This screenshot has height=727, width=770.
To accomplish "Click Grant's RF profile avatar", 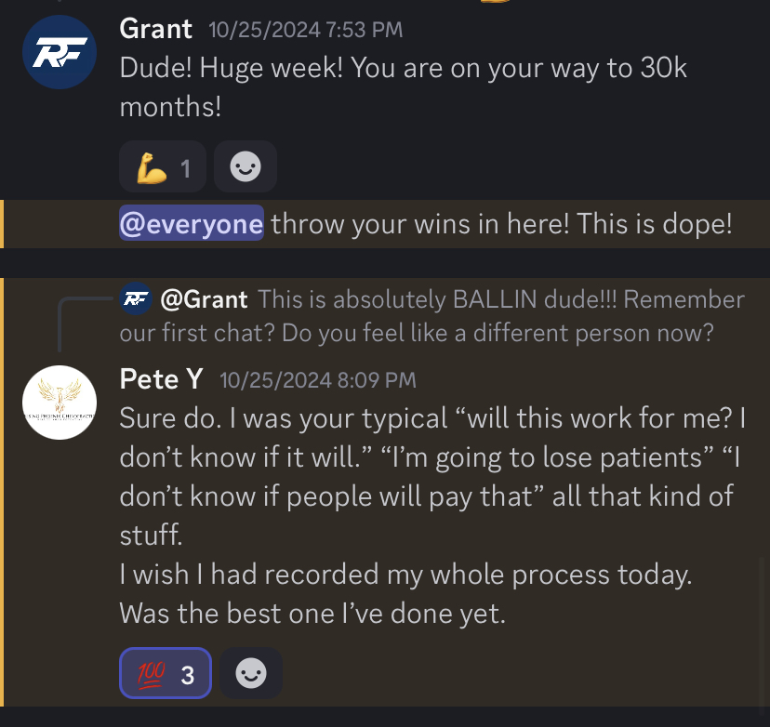I will tap(60, 52).
